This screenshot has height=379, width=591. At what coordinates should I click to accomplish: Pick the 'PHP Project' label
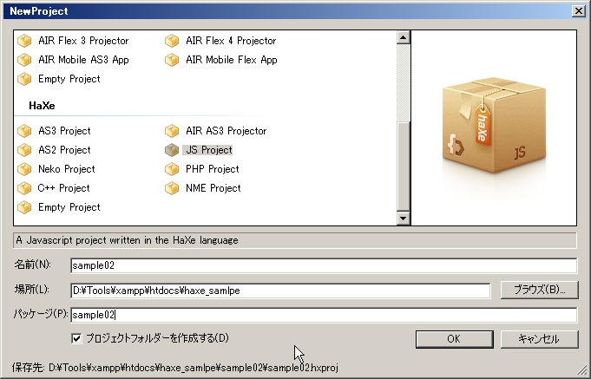pyautogui.click(x=213, y=169)
